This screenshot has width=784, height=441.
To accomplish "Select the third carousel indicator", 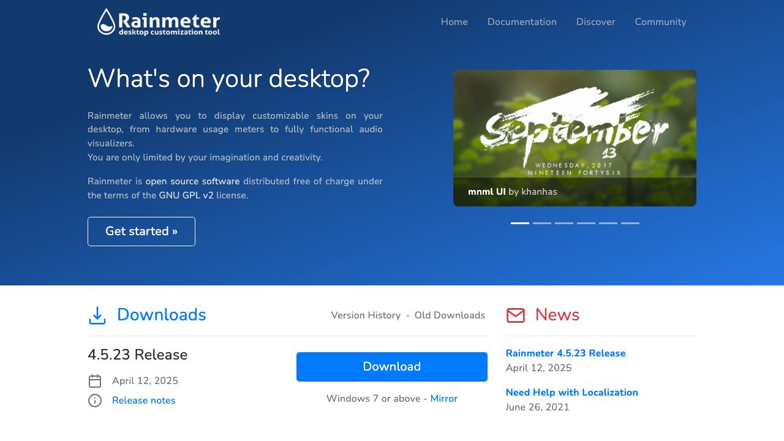I will tap(564, 224).
